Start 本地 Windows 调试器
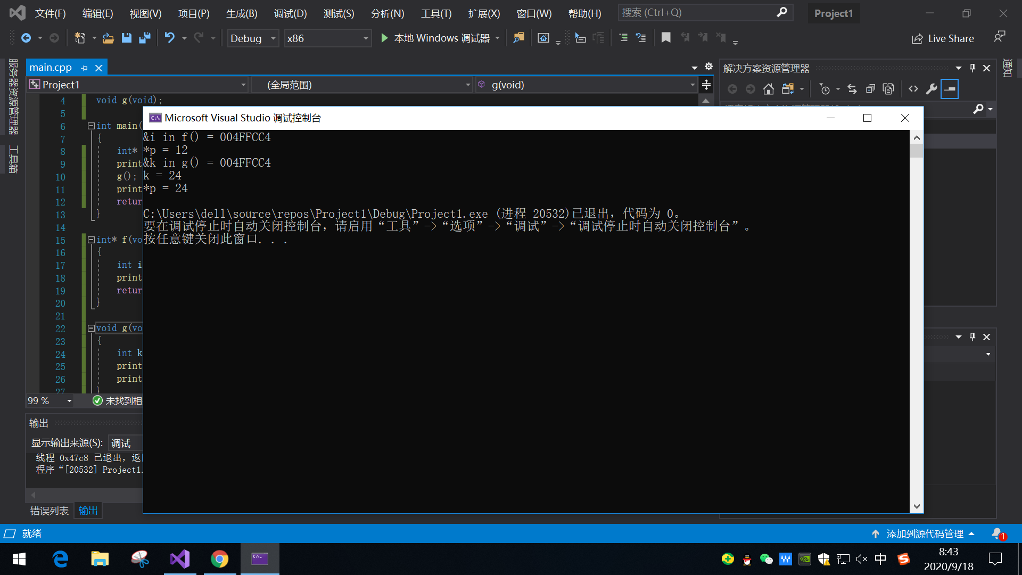This screenshot has width=1022, height=575. (x=435, y=38)
